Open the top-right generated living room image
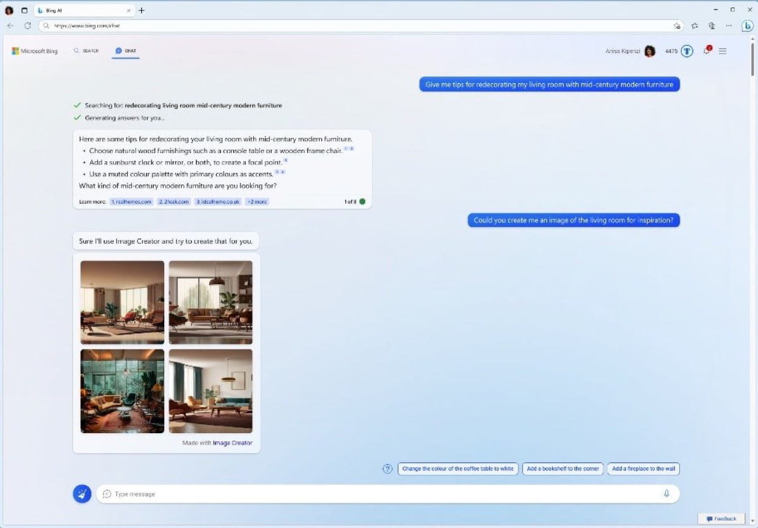 (210, 302)
